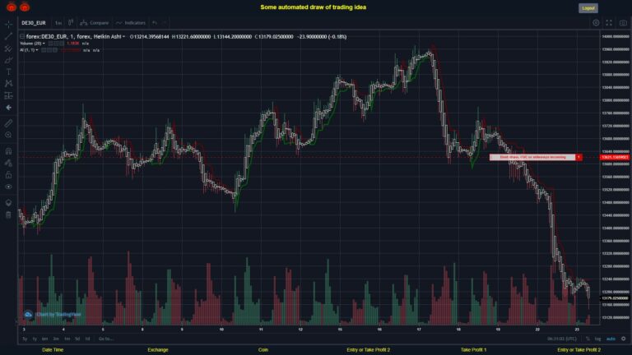This screenshot has height=355, width=632.
Task: Open the object tree icon
Action: (x=8, y=202)
